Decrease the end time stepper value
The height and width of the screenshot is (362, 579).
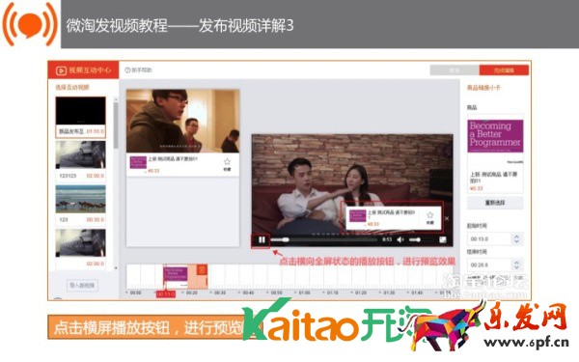(x=516, y=267)
